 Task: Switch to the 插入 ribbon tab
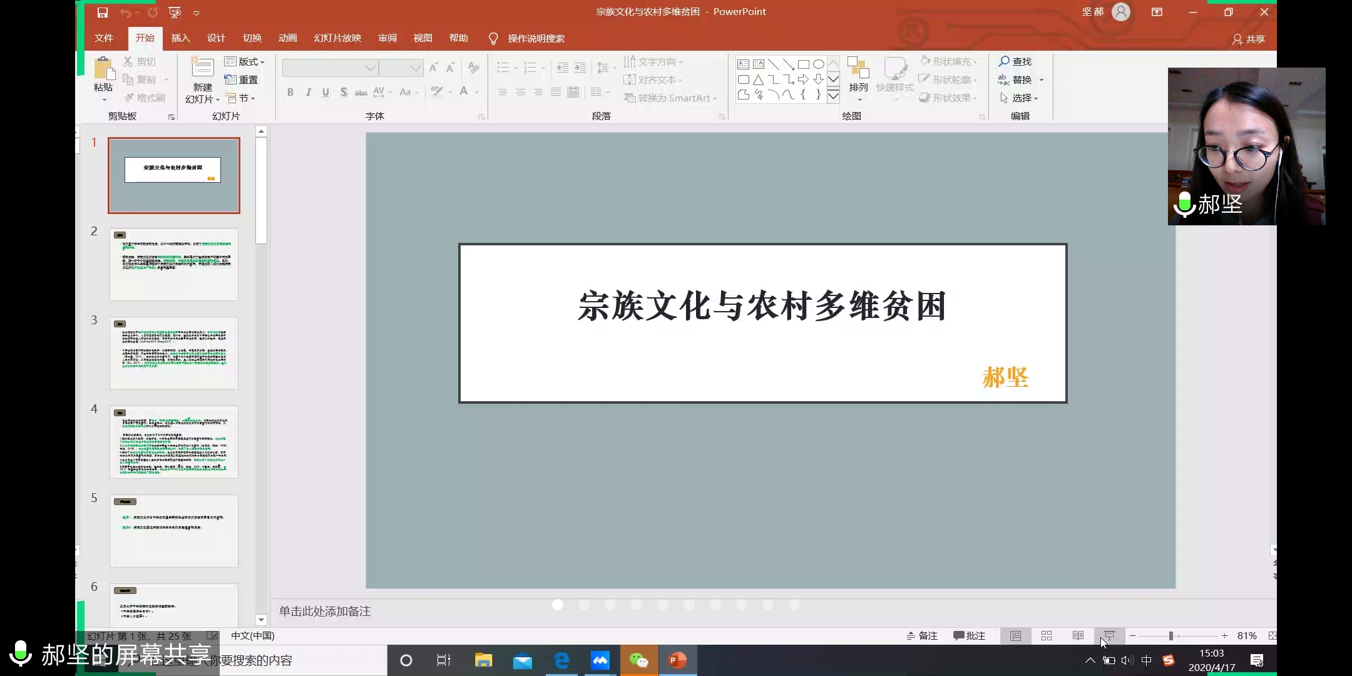[180, 38]
